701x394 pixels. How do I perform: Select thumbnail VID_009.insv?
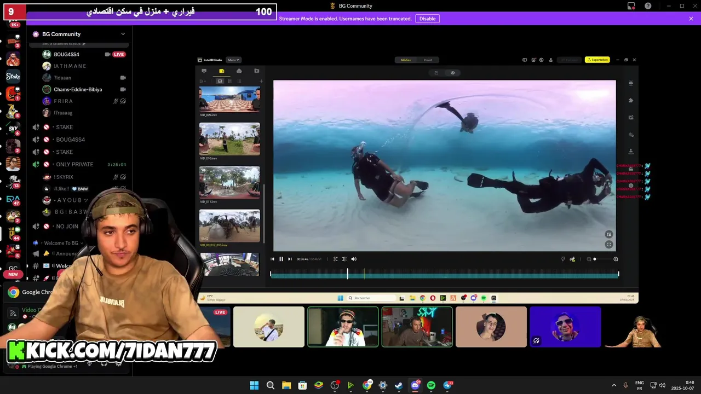[229, 99]
